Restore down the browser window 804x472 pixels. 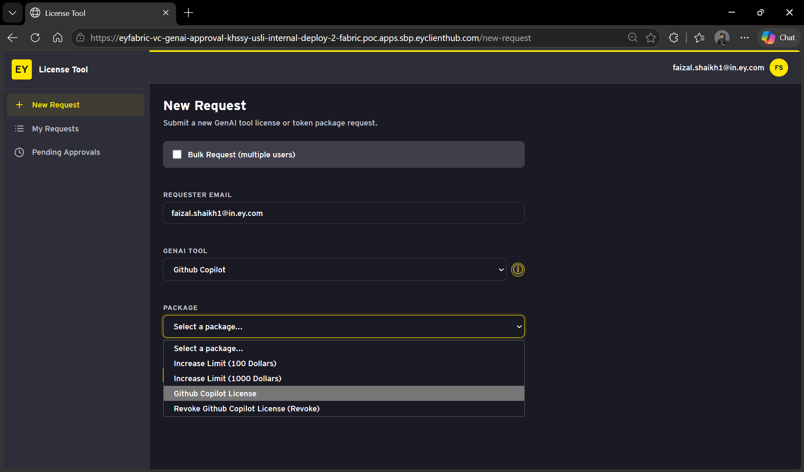(760, 13)
